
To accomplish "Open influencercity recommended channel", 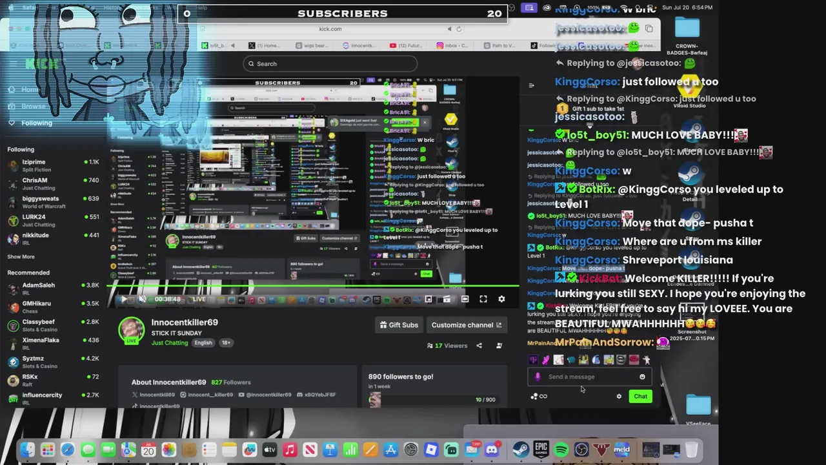I will [x=53, y=398].
